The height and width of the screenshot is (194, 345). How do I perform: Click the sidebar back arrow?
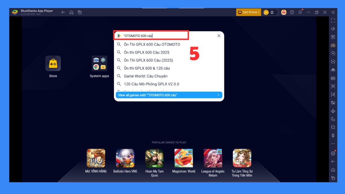(333, 162)
